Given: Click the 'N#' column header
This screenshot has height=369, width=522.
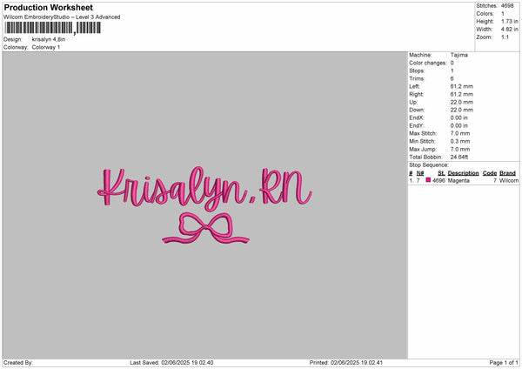Looking at the screenshot, I should [x=420, y=173].
